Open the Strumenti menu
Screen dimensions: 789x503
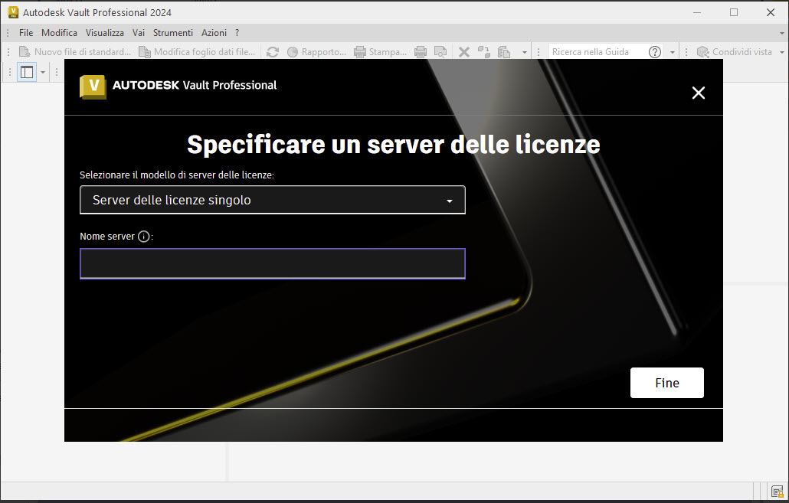pos(172,33)
